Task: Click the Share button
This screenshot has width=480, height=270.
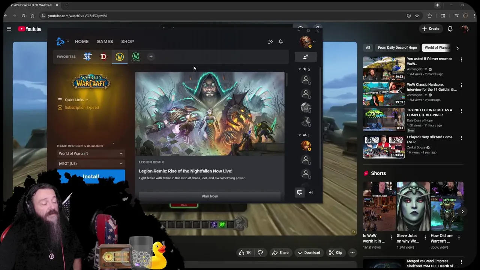Action: (280, 253)
